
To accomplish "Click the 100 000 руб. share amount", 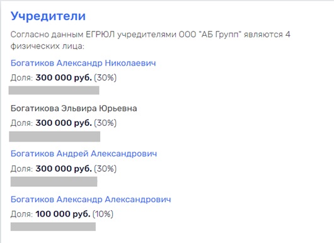I will pos(63,214).
